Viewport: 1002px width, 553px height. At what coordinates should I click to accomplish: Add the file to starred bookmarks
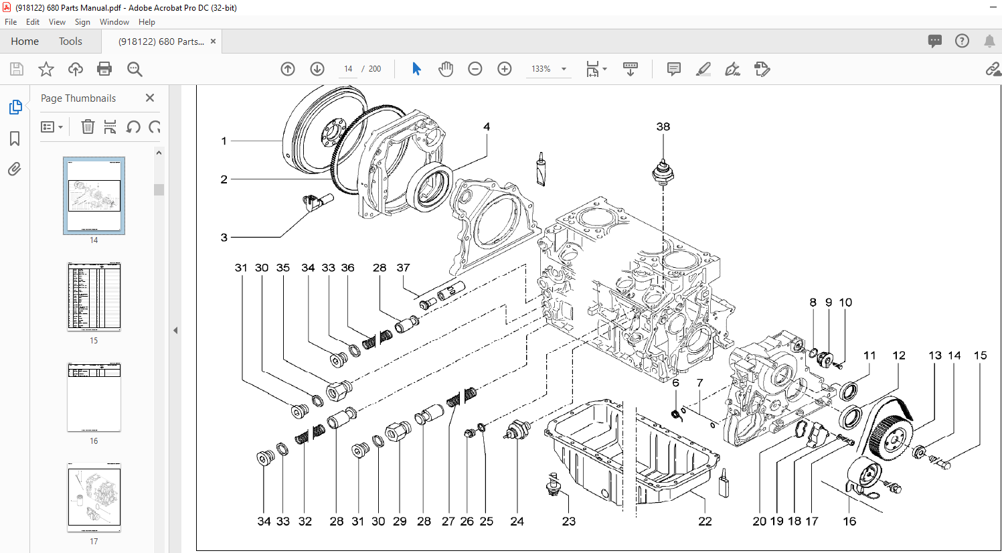46,69
